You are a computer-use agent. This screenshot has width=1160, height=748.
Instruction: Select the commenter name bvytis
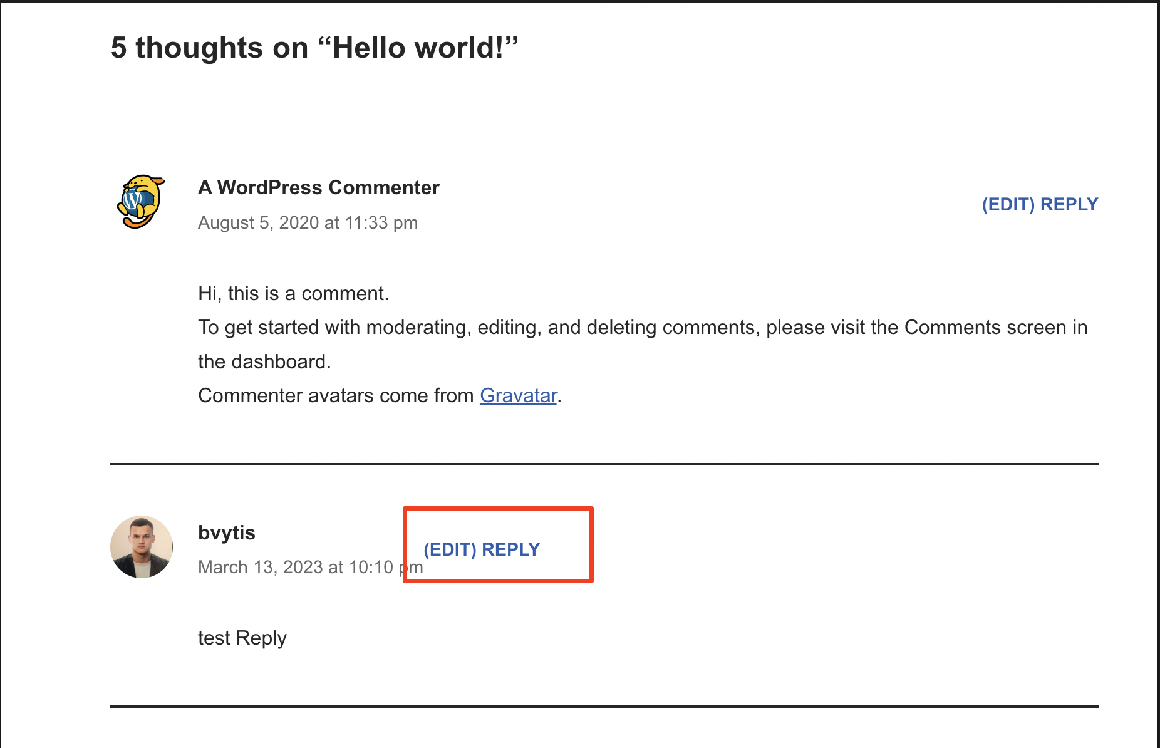pyautogui.click(x=226, y=532)
